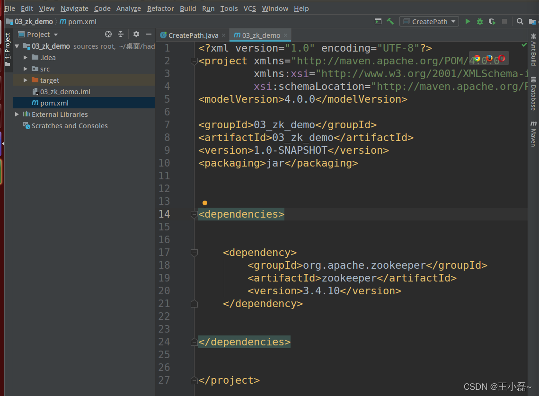Open the Project view selector dropdown

tap(38, 35)
